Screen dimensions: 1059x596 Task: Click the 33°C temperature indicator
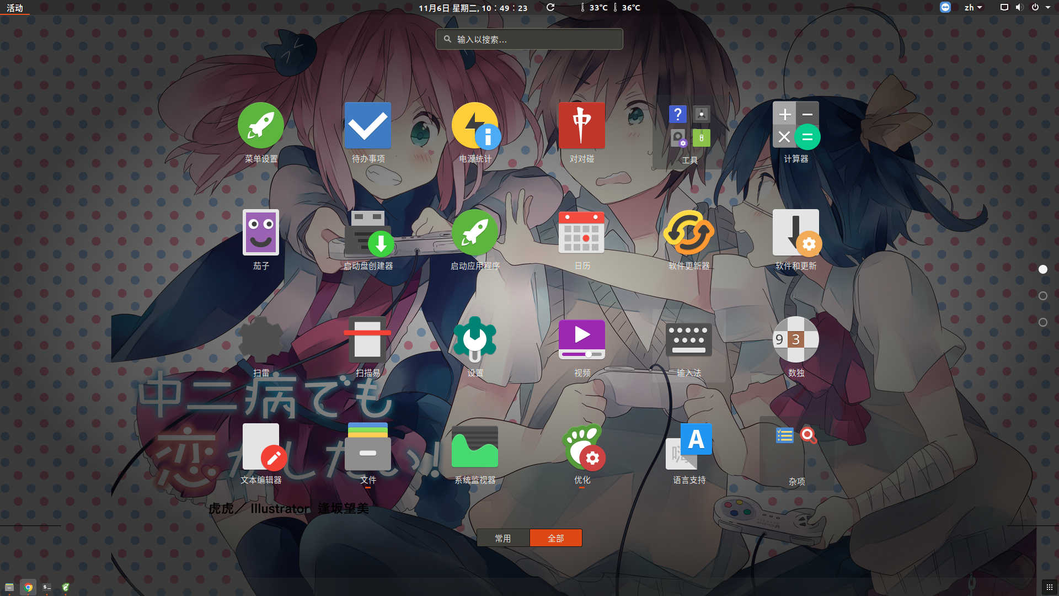click(x=594, y=8)
